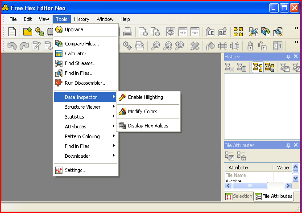Viewport: 302px width, 213px height.
Task: Open the Edit menu
Action: tap(28, 19)
